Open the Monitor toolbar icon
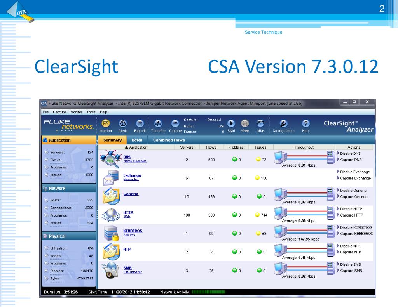398x307 pixels. (106, 124)
